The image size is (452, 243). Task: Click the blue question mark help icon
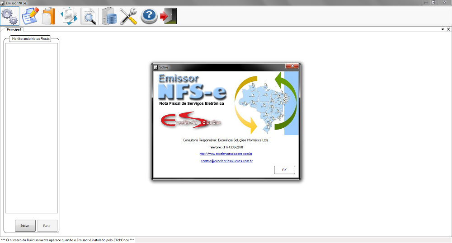(149, 16)
